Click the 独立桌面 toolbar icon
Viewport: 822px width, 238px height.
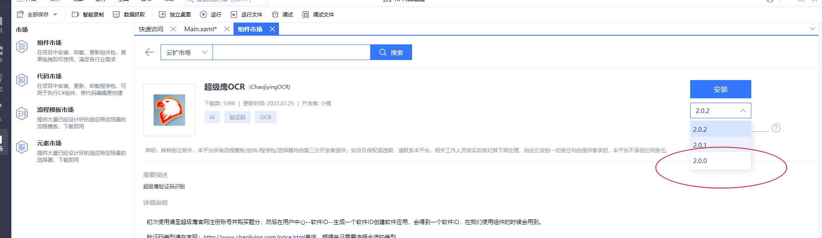point(162,15)
